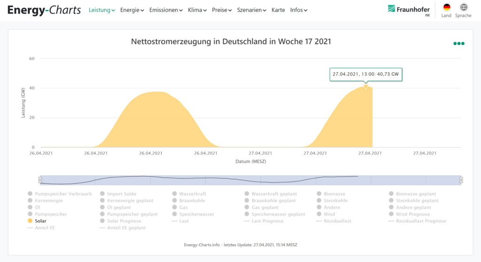481x262 pixels.
Task: Click the solar peak marker at 13:00
Action: [365, 87]
